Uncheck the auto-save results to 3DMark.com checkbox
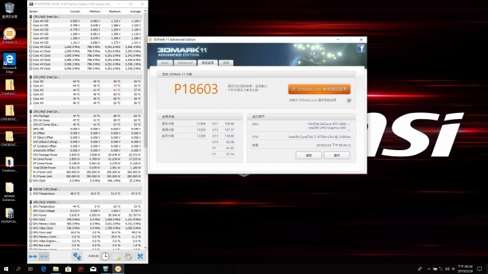The width and height of the screenshot is (488, 274). tap(349, 100)
